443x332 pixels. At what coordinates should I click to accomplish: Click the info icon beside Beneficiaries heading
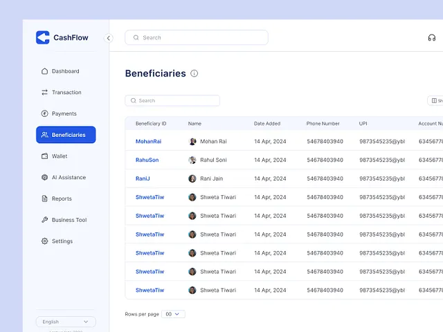(195, 73)
